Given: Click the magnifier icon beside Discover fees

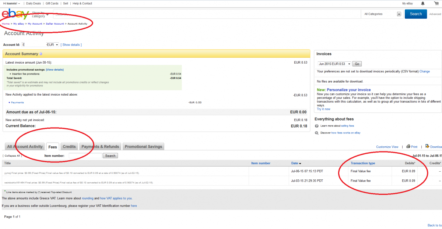Looking at the screenshot, I should pos(317,133).
